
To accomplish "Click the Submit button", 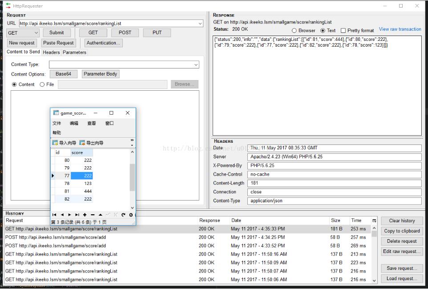I will tap(57, 33).
